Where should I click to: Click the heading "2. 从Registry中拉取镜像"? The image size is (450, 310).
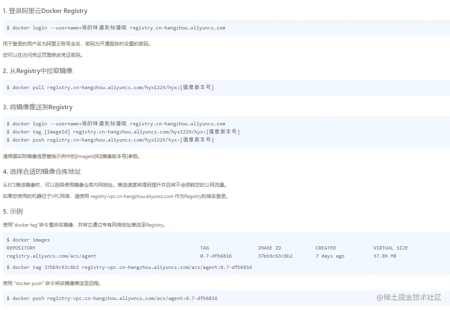[x=38, y=71]
